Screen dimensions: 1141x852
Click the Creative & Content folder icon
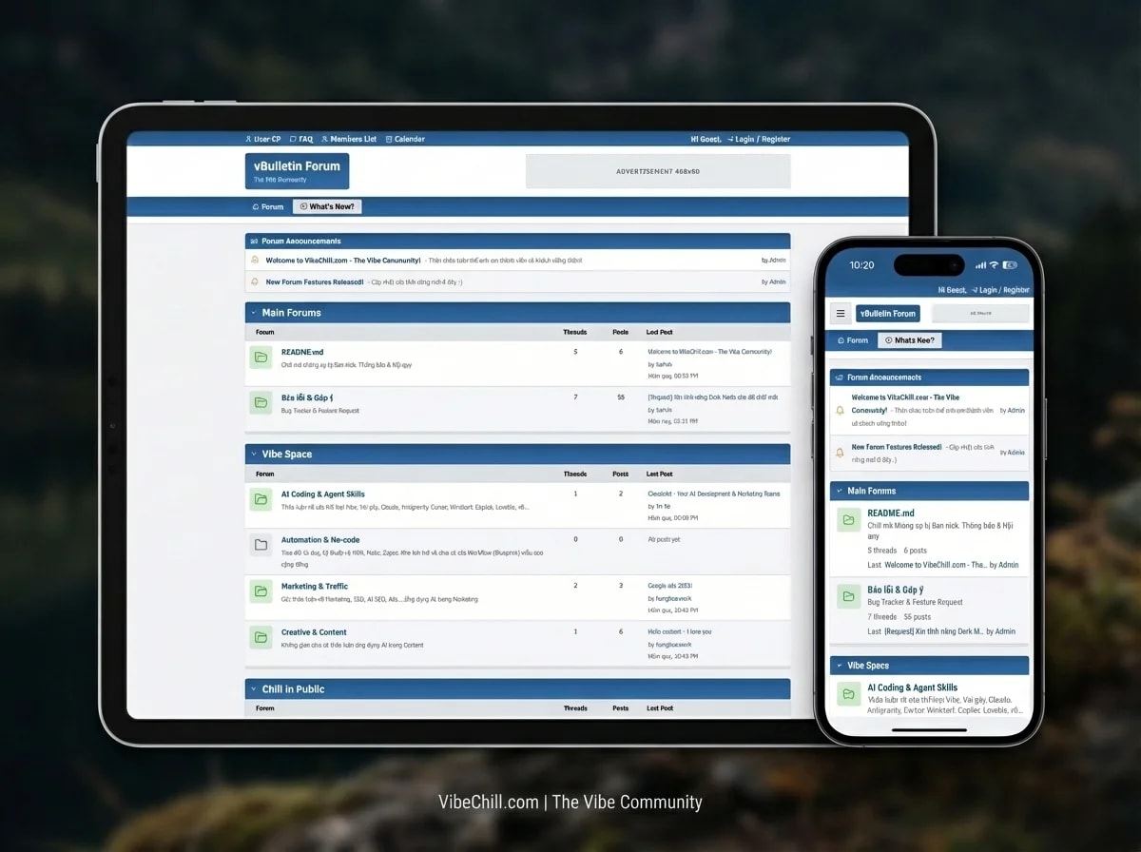(x=261, y=637)
